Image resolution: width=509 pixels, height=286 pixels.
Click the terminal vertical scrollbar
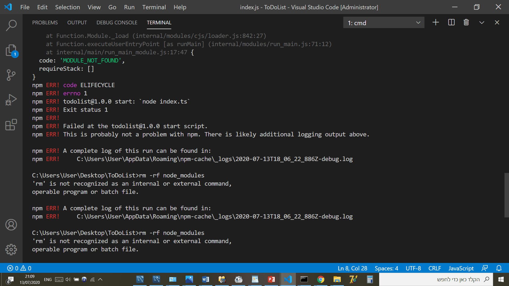point(506,195)
